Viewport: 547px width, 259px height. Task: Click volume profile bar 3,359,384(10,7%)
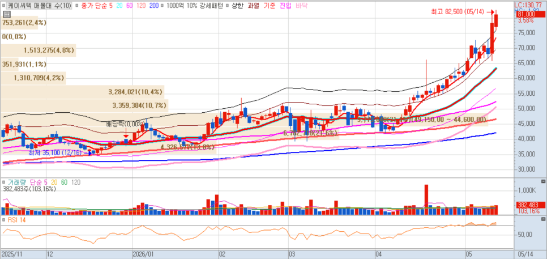[x=84, y=105]
